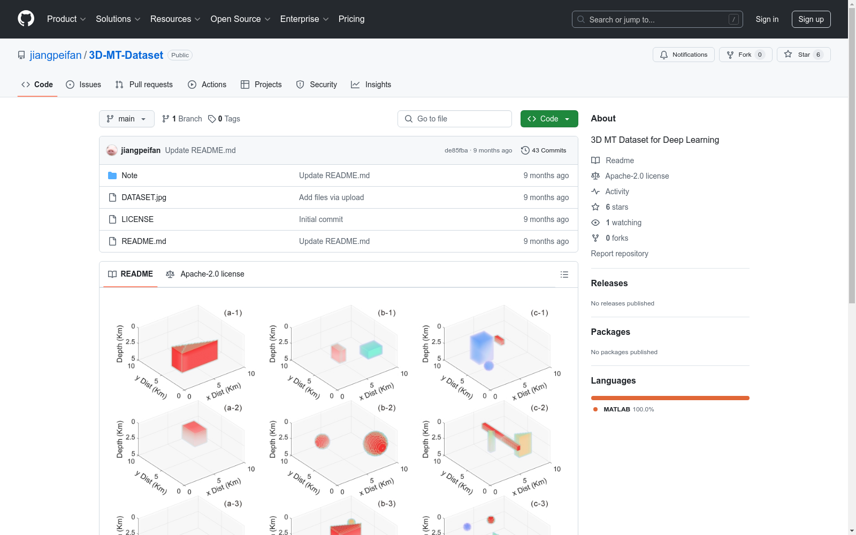Screen dimensions: 856x535
Task: Open the 0 Tags link
Action: 224,119
